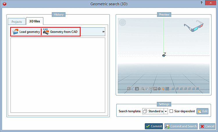The image size is (218, 132).
Task: Click the highlighted transparent cube icon
Action: point(167,89)
